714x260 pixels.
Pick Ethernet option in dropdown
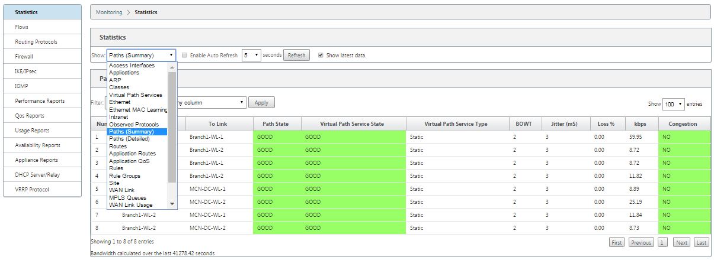[x=137, y=102]
